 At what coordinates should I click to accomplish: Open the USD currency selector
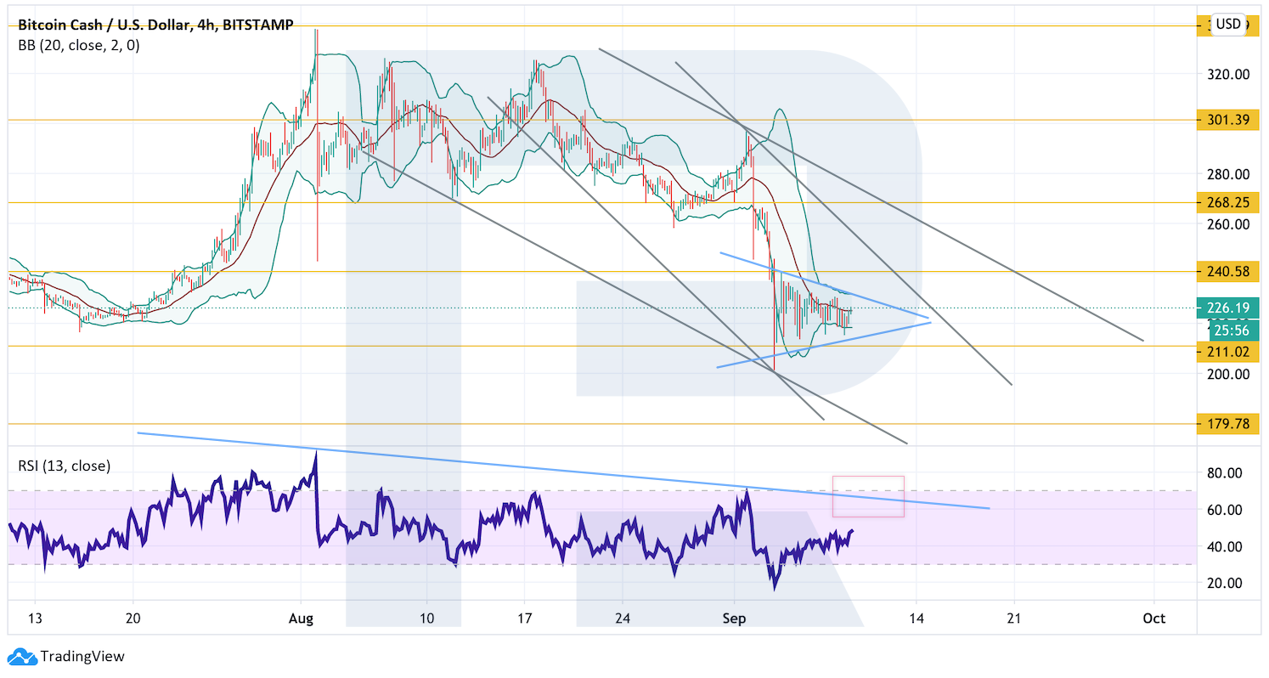(x=1228, y=24)
